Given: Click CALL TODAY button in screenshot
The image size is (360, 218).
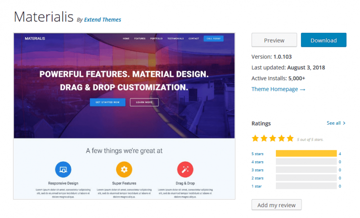Looking at the screenshot, I should (x=213, y=39).
